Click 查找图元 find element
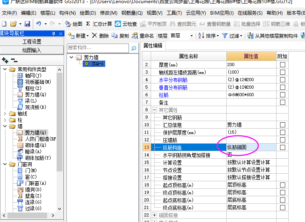This screenshot has height=222, width=305. tap(183, 24)
